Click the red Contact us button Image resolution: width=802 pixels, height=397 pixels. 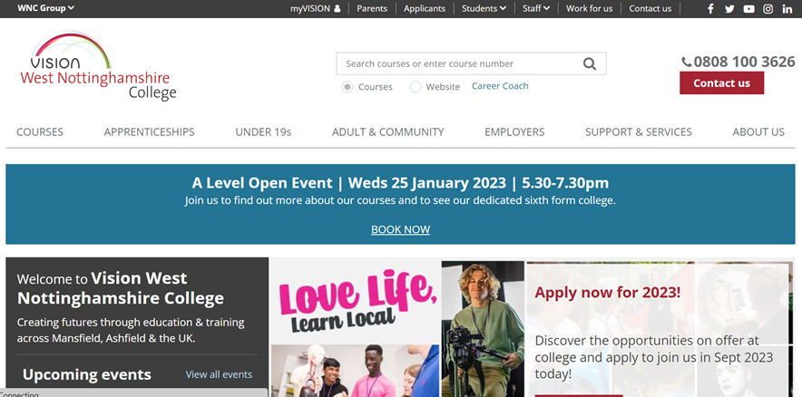[x=721, y=82]
